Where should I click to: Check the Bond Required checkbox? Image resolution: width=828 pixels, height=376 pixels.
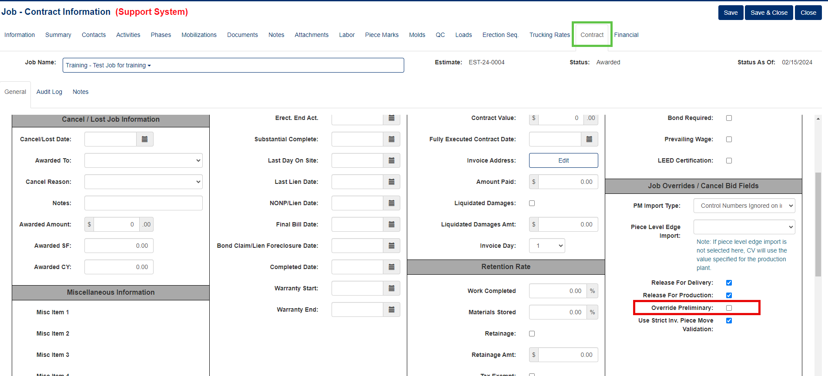click(729, 118)
